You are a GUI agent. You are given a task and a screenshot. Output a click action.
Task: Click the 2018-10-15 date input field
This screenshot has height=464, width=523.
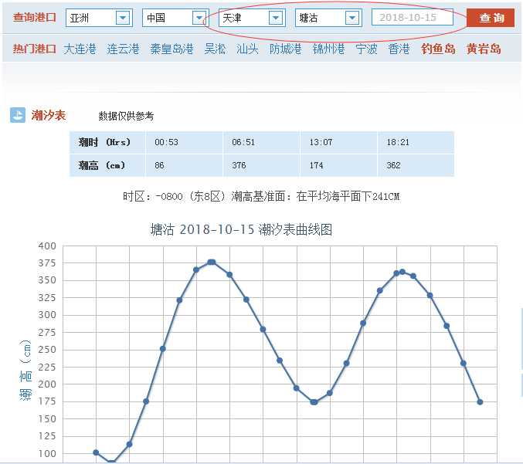point(413,17)
